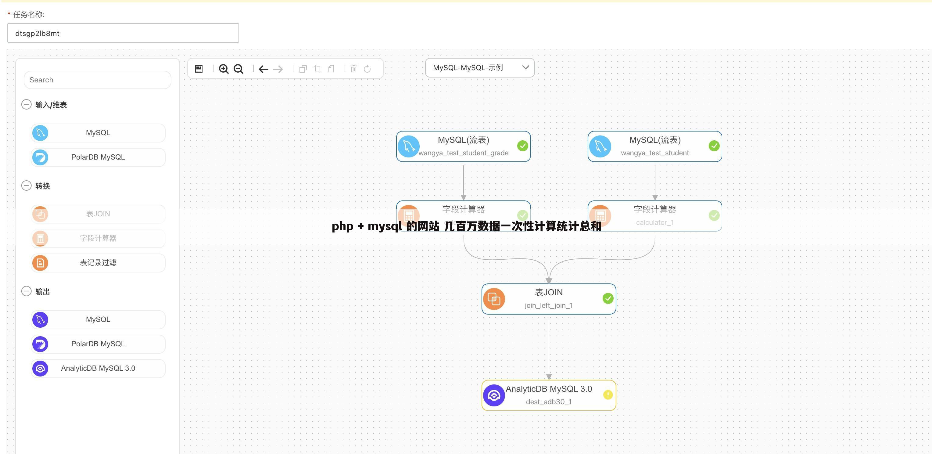This screenshot has height=454, width=932.
Task: Select the wangya_test_student source node
Action: 655,146
